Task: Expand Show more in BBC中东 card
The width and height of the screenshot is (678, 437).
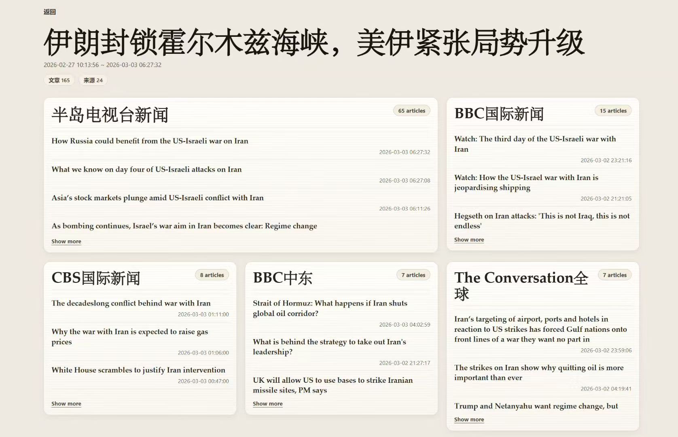Action: (268, 403)
